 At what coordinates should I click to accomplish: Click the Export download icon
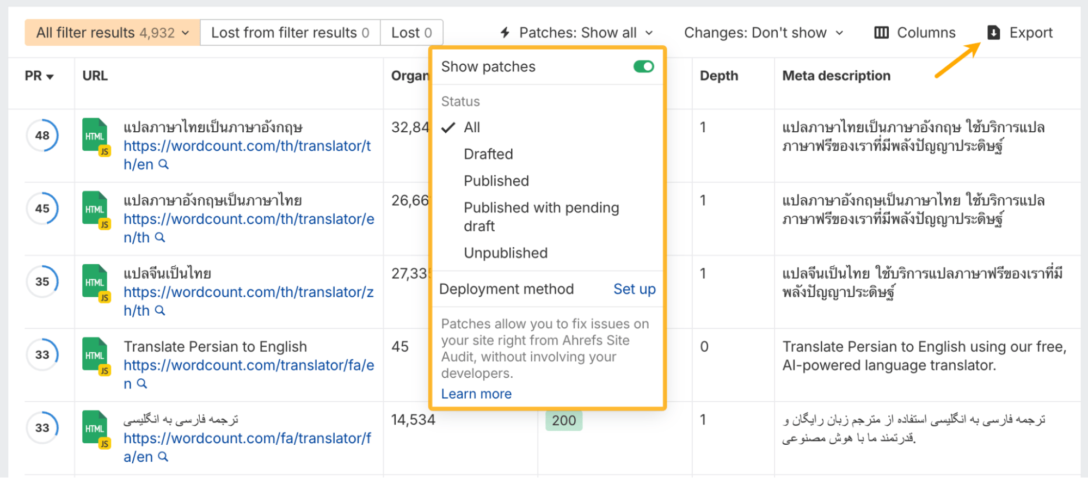point(993,33)
